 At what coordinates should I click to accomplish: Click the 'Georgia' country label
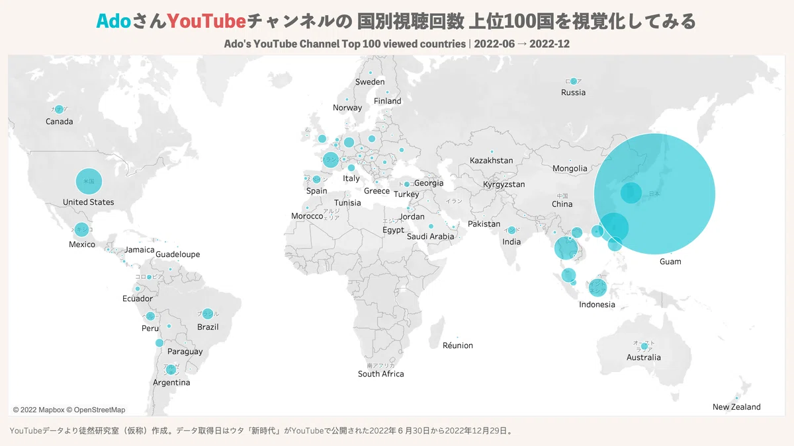click(429, 183)
